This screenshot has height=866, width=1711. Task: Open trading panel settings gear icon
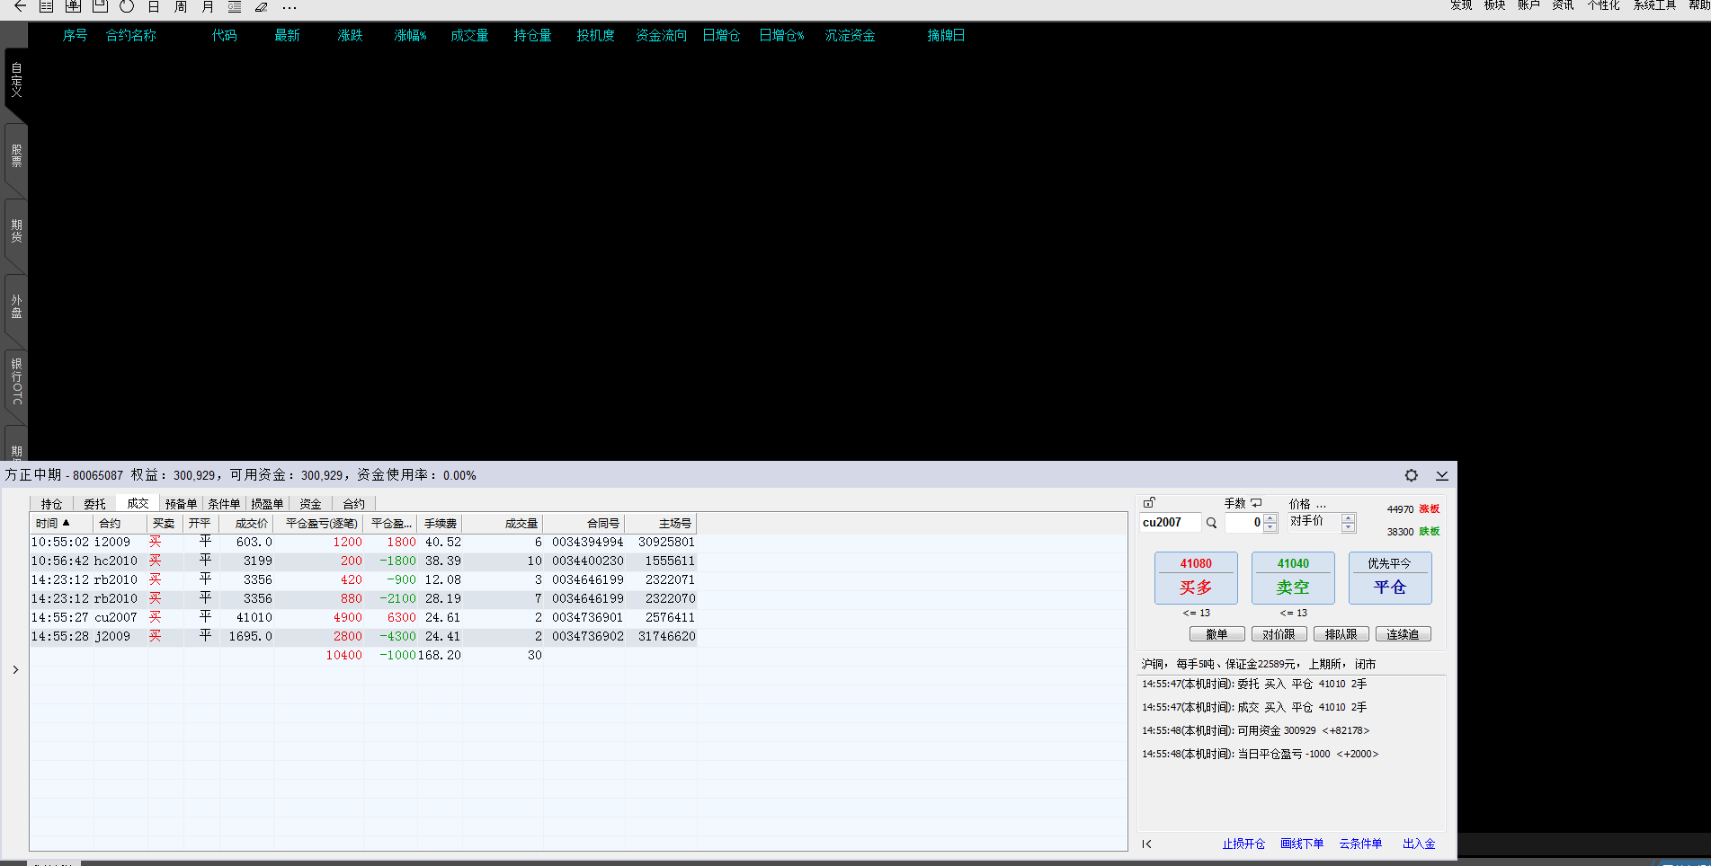1412,475
